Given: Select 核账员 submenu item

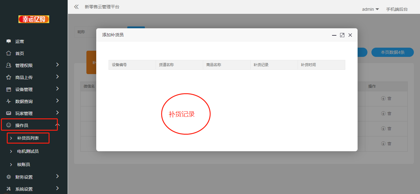Looking at the screenshot, I should click(23, 164).
